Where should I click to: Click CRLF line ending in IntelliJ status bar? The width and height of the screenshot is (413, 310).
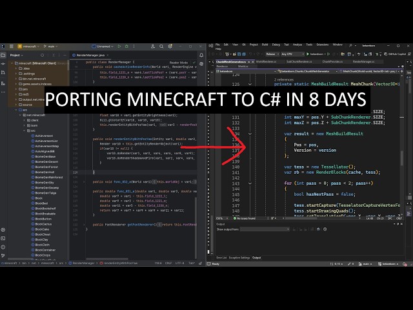coord(168,263)
